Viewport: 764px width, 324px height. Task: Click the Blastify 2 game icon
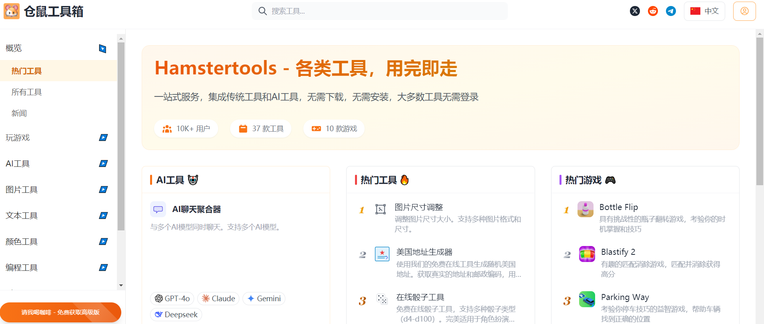point(587,254)
